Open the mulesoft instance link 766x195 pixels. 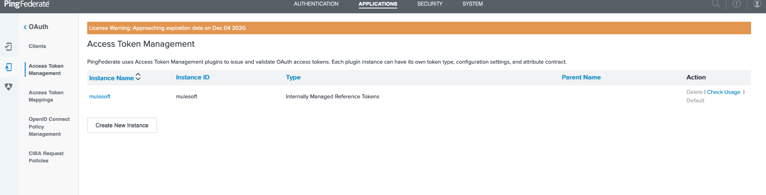click(100, 97)
